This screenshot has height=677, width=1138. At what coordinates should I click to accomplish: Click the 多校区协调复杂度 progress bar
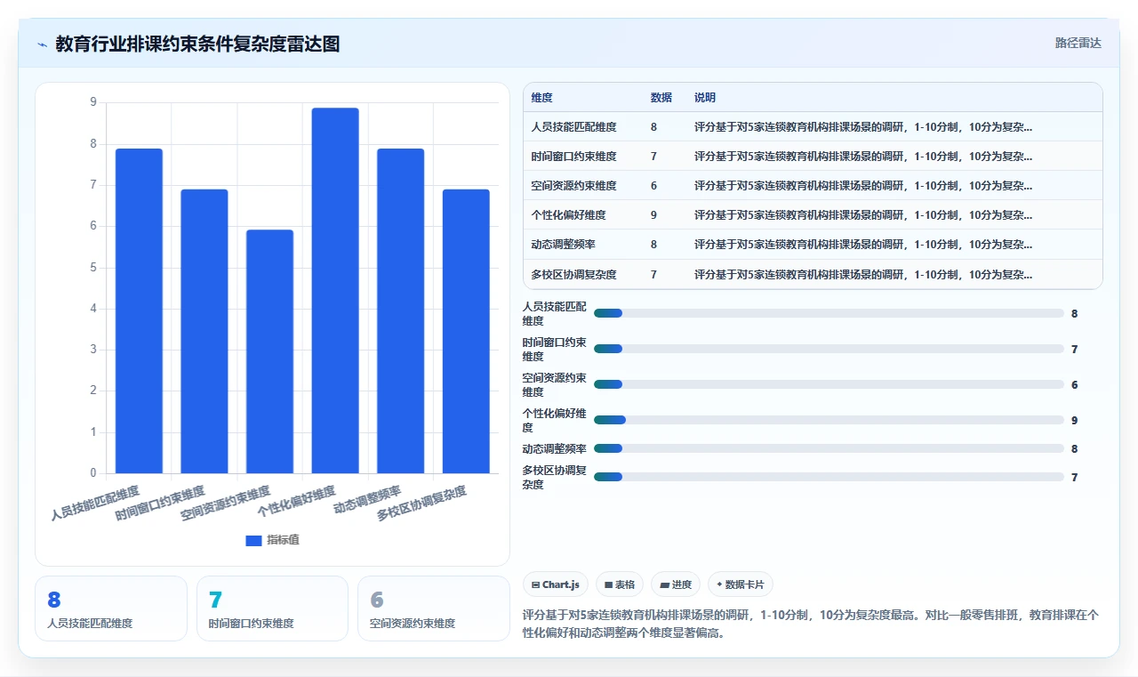coord(829,477)
